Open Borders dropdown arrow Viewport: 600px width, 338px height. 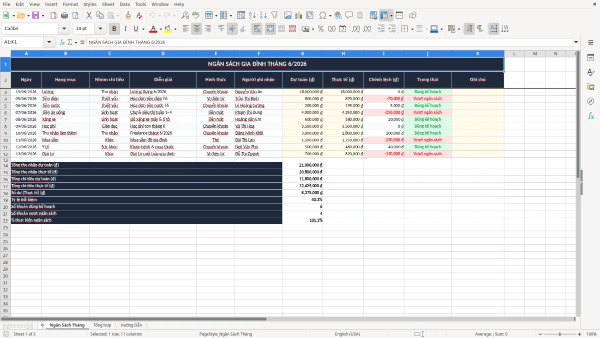pyautogui.click(x=412, y=29)
